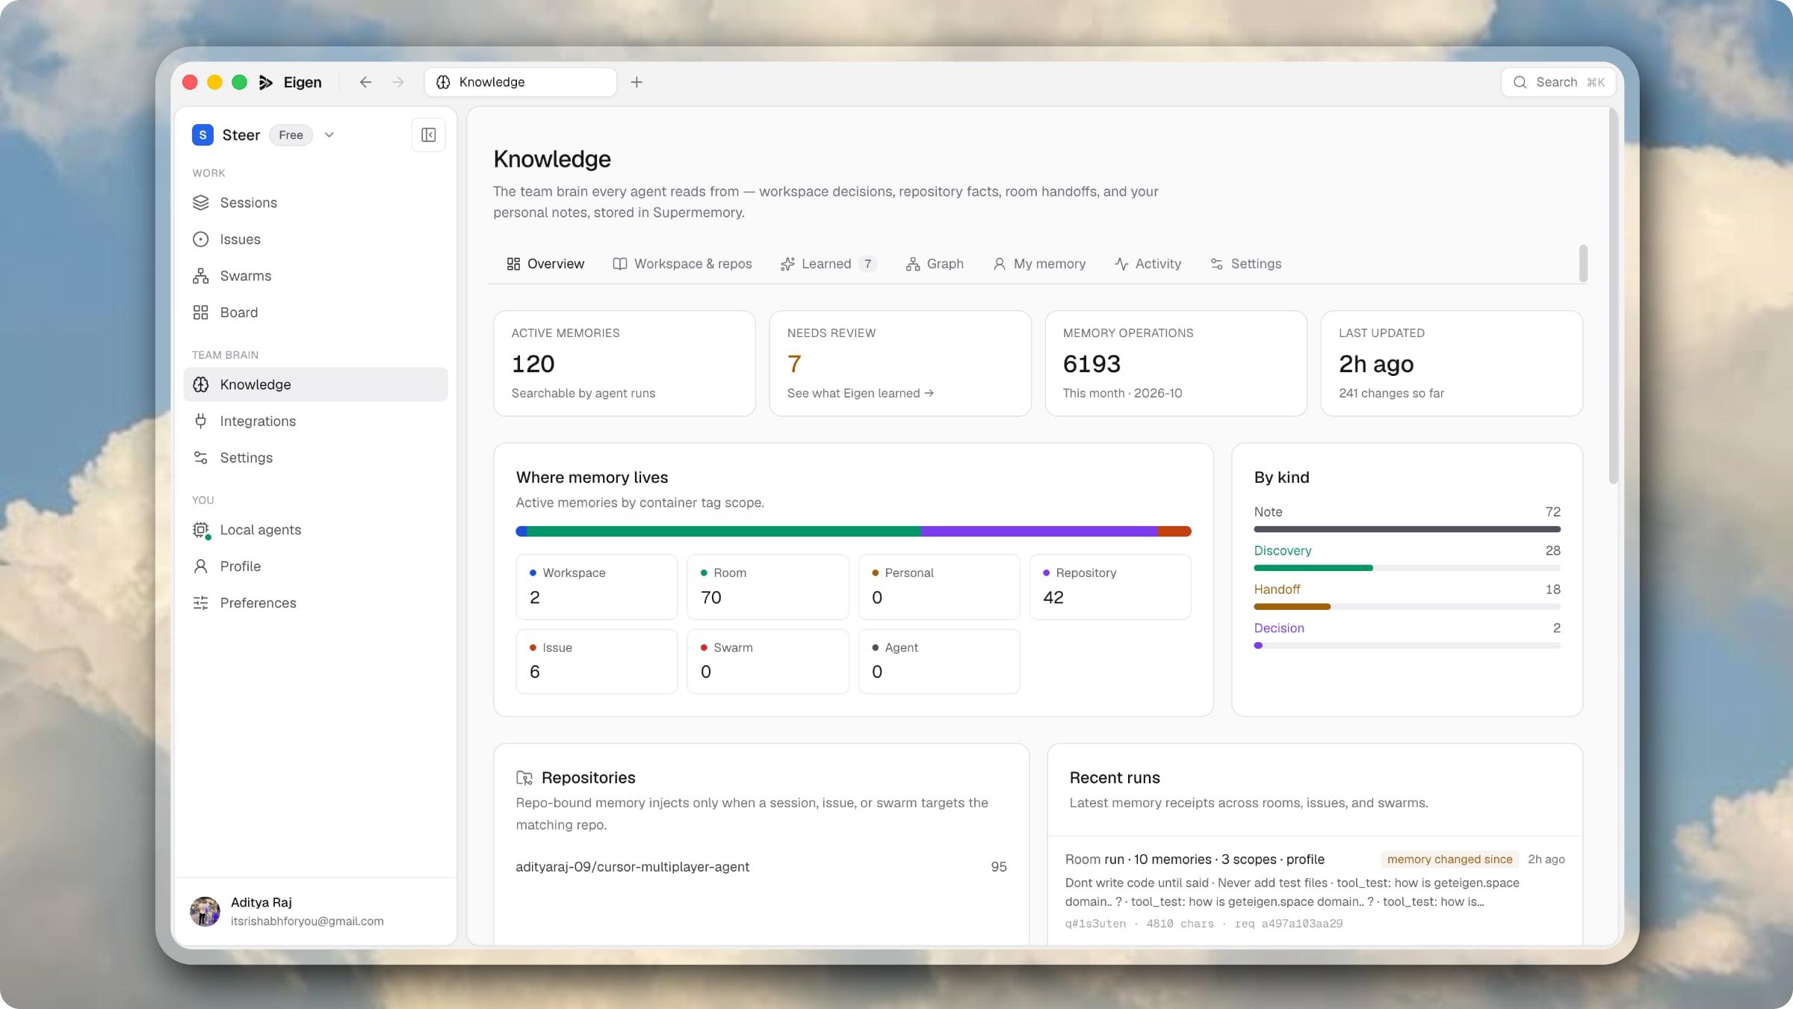
Task: Click the 'memory changed since' badge
Action: pyautogui.click(x=1449, y=860)
